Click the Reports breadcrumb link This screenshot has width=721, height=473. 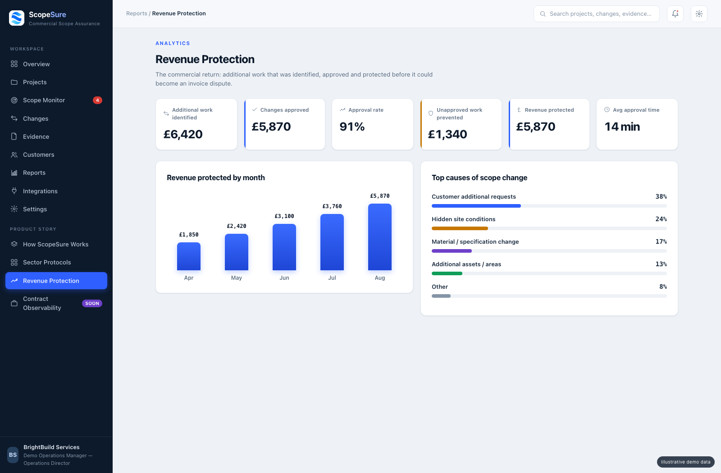pyautogui.click(x=137, y=14)
